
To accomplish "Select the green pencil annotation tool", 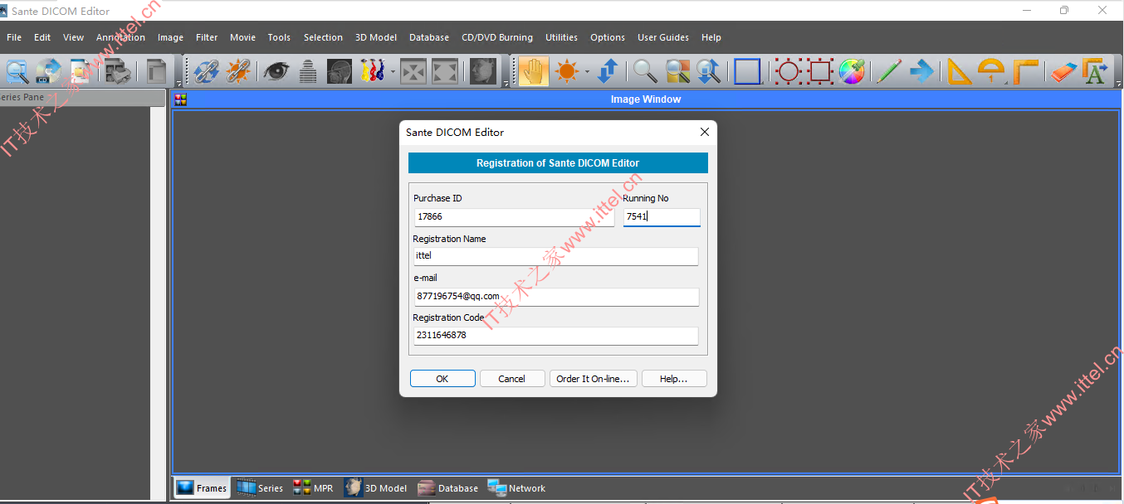I will coord(889,71).
